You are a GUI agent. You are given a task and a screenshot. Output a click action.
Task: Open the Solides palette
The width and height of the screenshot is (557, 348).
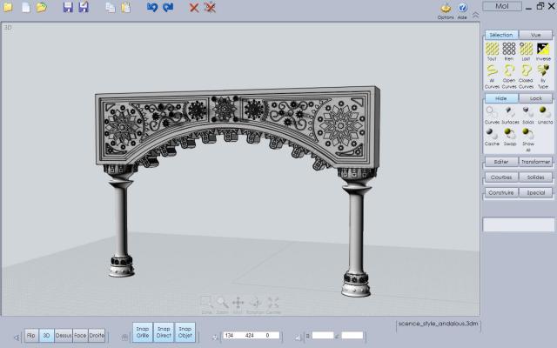point(536,177)
